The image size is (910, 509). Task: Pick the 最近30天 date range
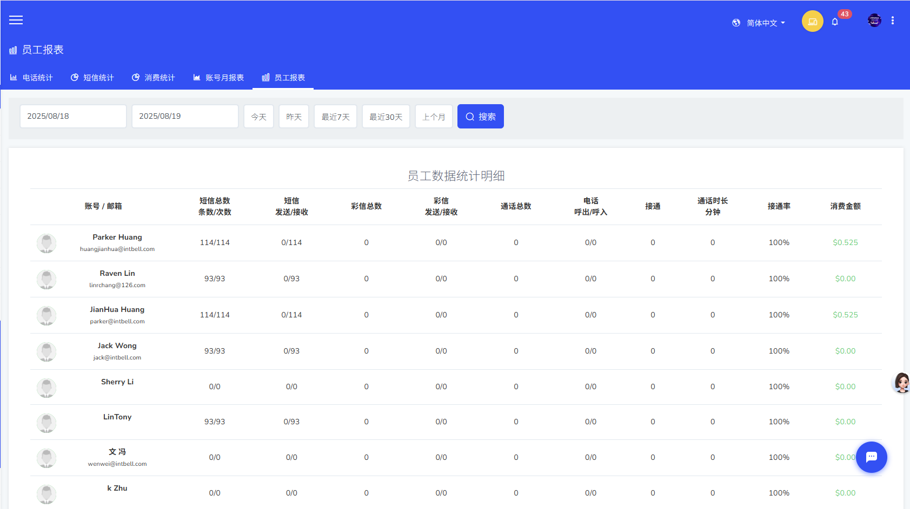386,117
